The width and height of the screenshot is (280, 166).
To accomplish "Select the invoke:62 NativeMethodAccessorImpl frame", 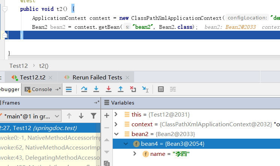I will click(x=50, y=148).
